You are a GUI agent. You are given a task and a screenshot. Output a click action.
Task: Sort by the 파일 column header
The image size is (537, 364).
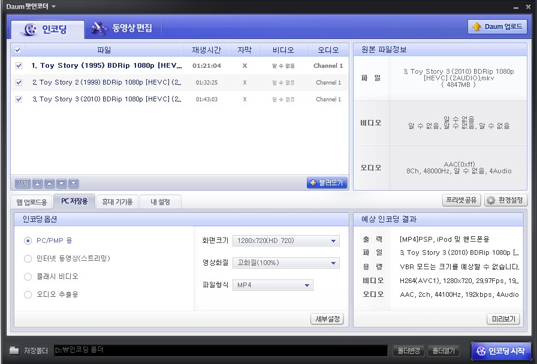pos(104,50)
